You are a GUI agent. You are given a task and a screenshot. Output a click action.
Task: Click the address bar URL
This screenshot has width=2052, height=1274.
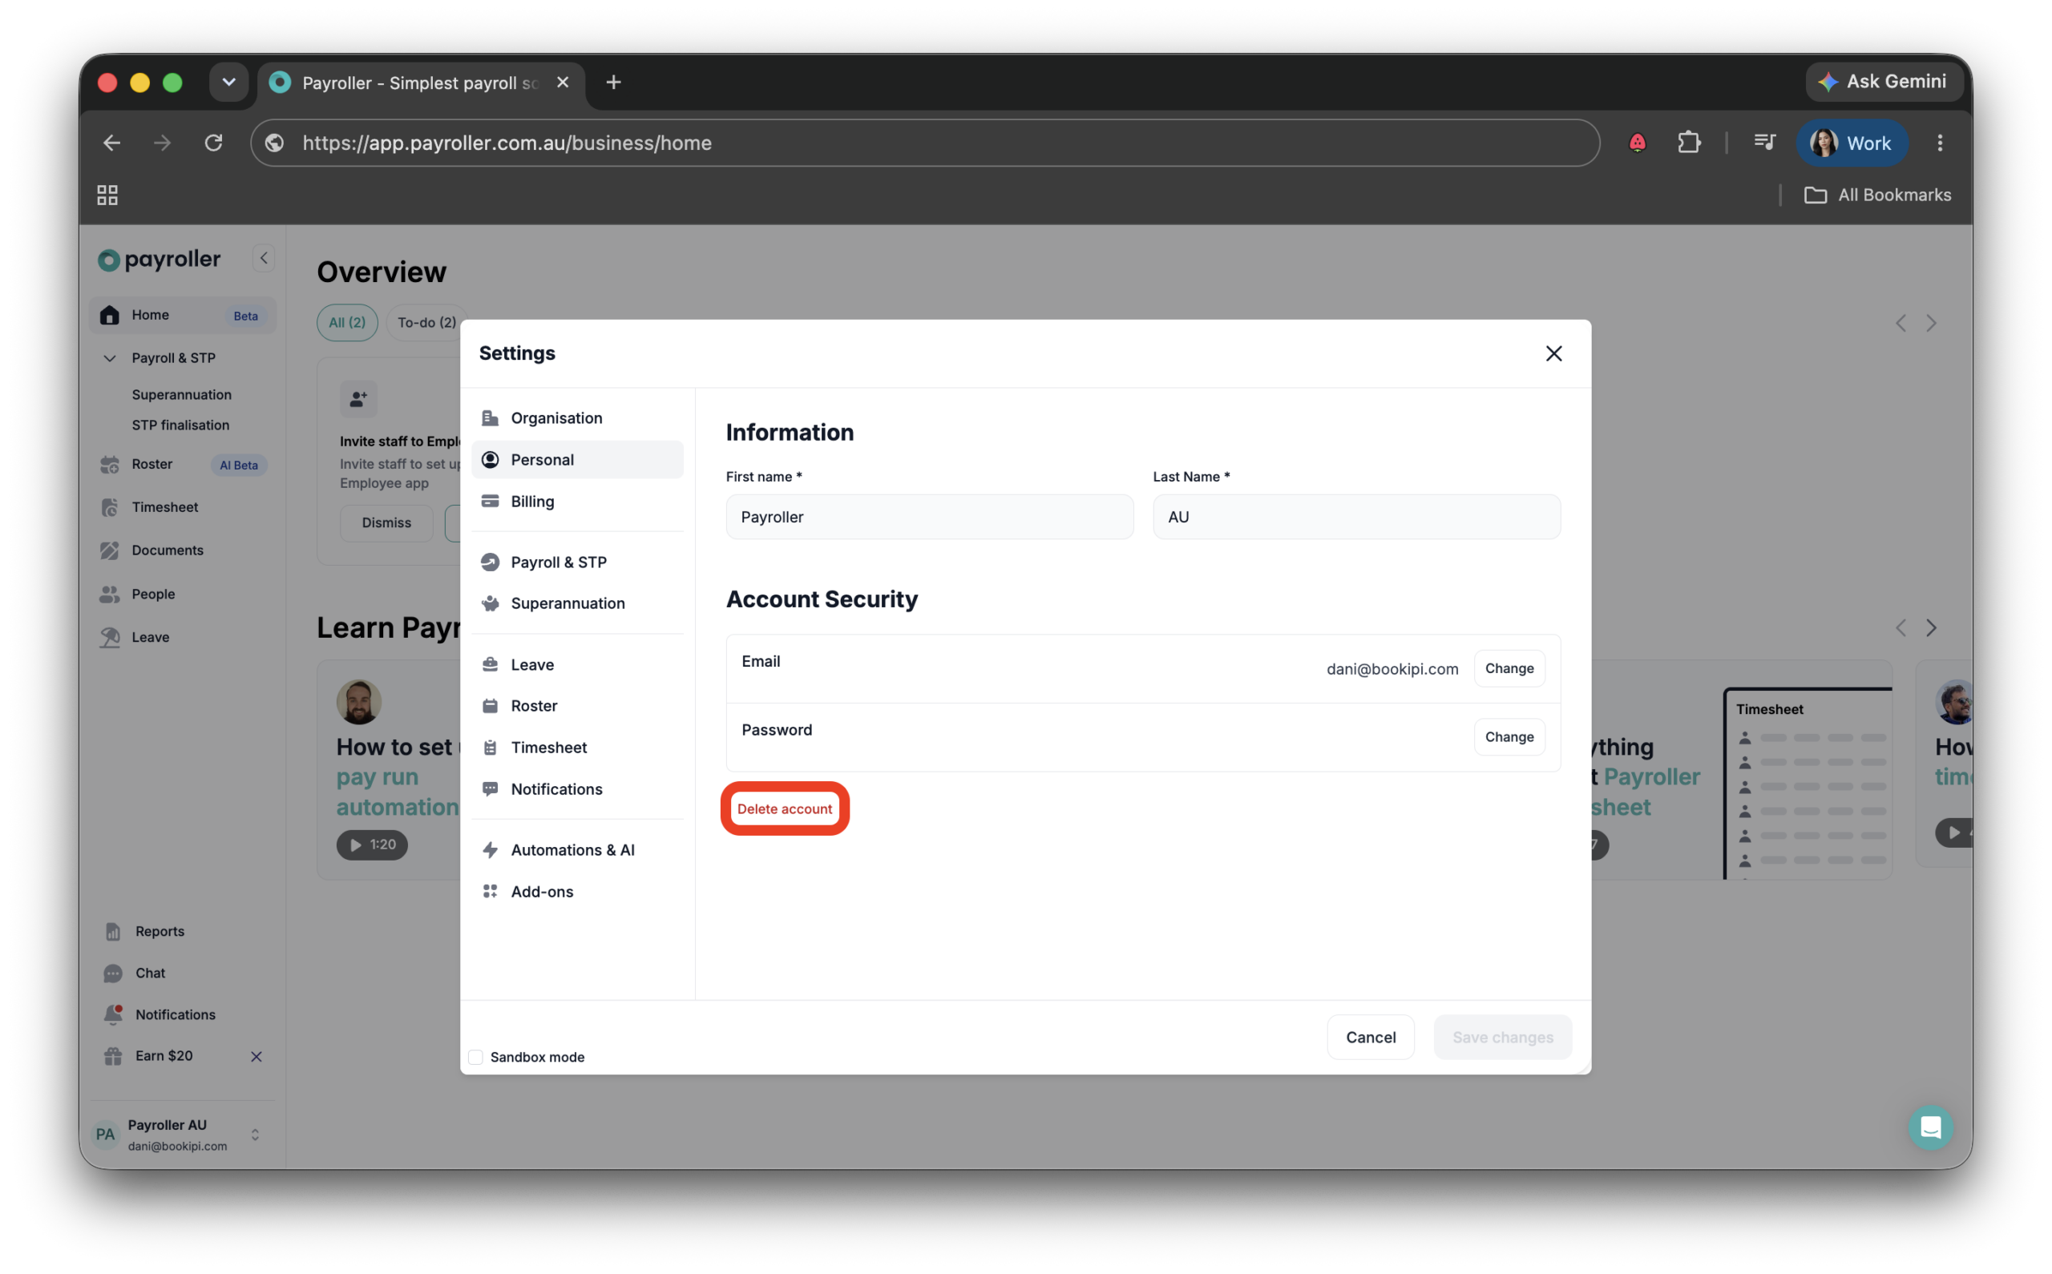coord(507,143)
